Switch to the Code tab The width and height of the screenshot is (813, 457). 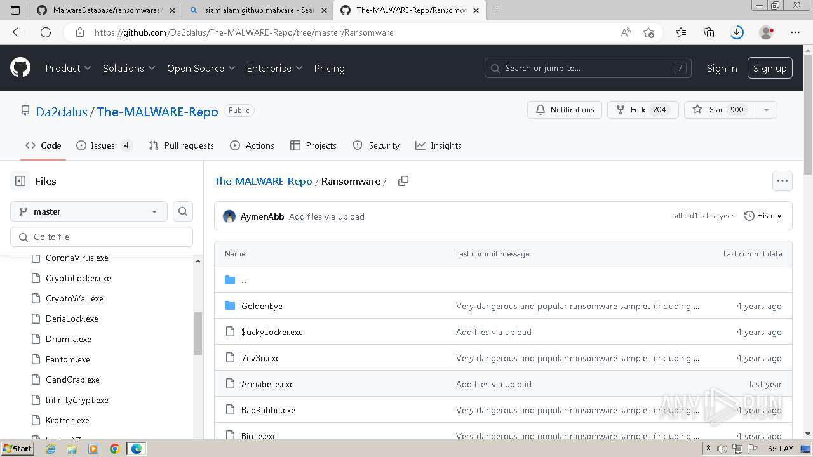click(43, 145)
